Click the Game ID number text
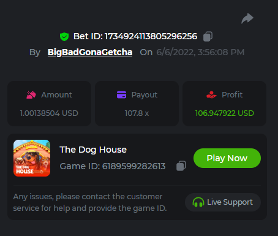The height and width of the screenshot is (236, 278). [x=133, y=166]
